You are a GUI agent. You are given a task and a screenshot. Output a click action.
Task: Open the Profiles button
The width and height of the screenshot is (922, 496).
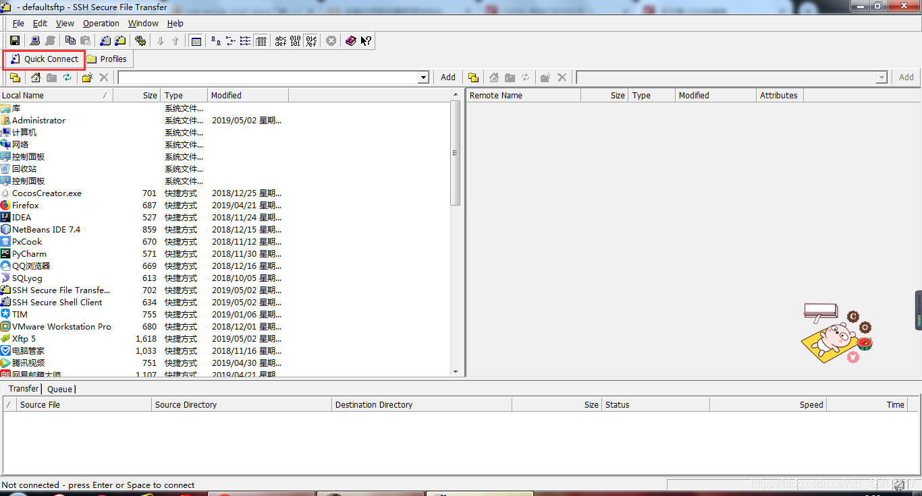[x=107, y=59]
